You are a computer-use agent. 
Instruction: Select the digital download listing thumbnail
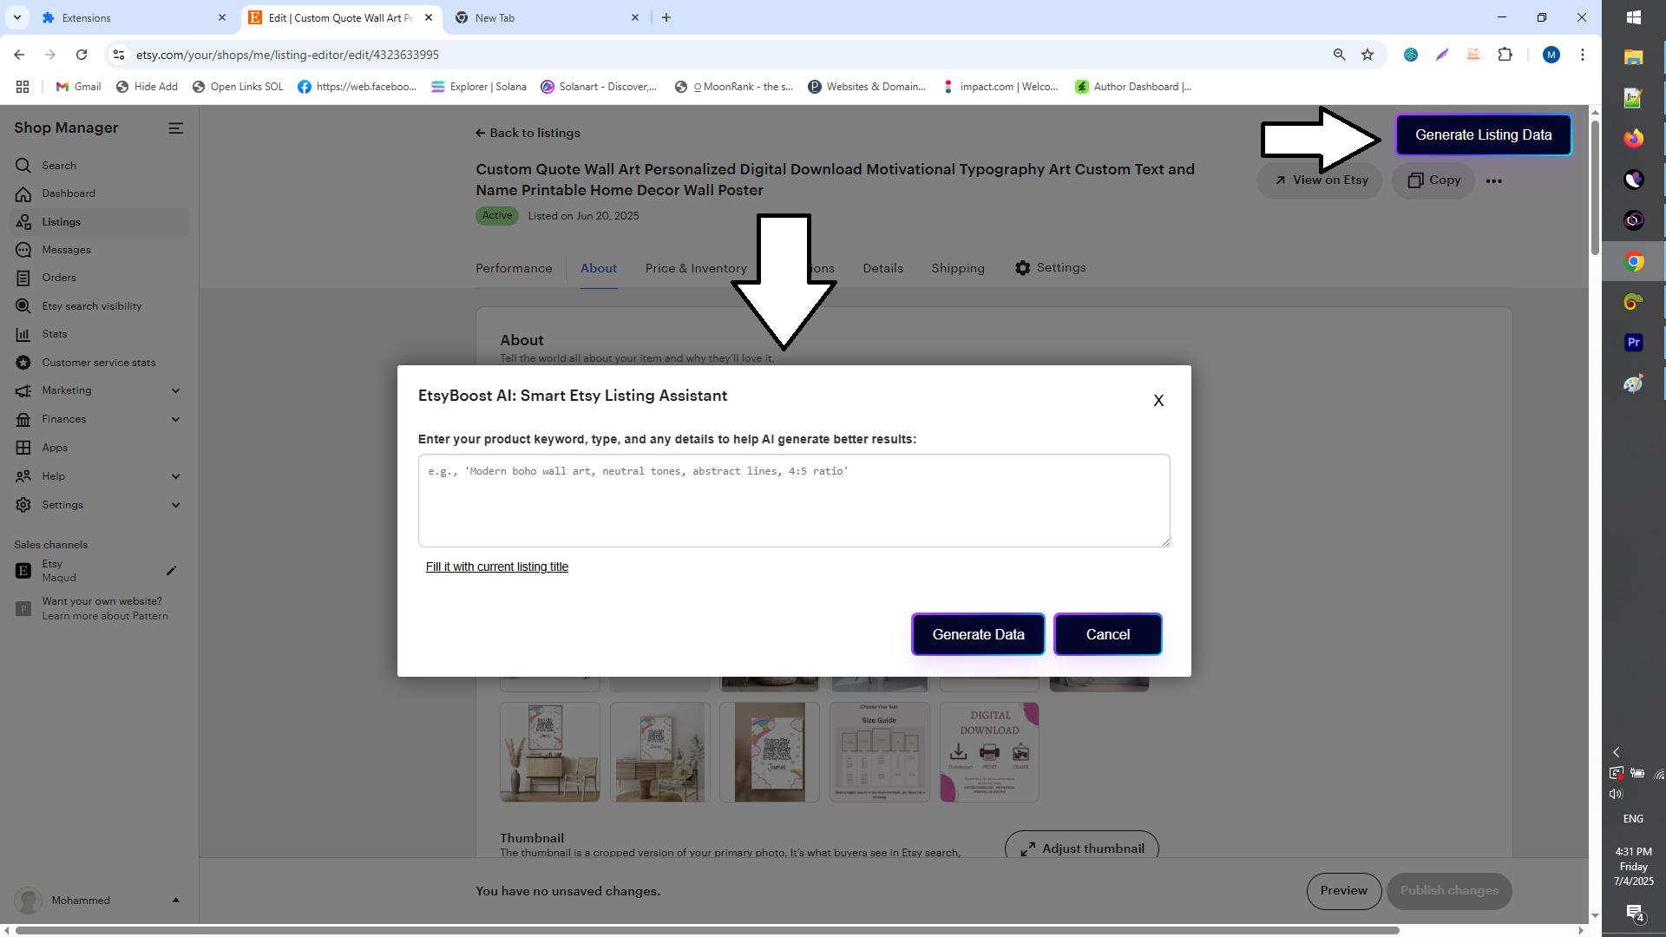(x=989, y=752)
